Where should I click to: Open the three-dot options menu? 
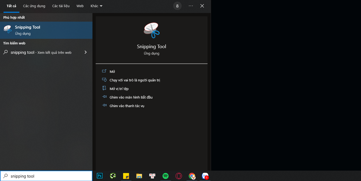(191, 6)
